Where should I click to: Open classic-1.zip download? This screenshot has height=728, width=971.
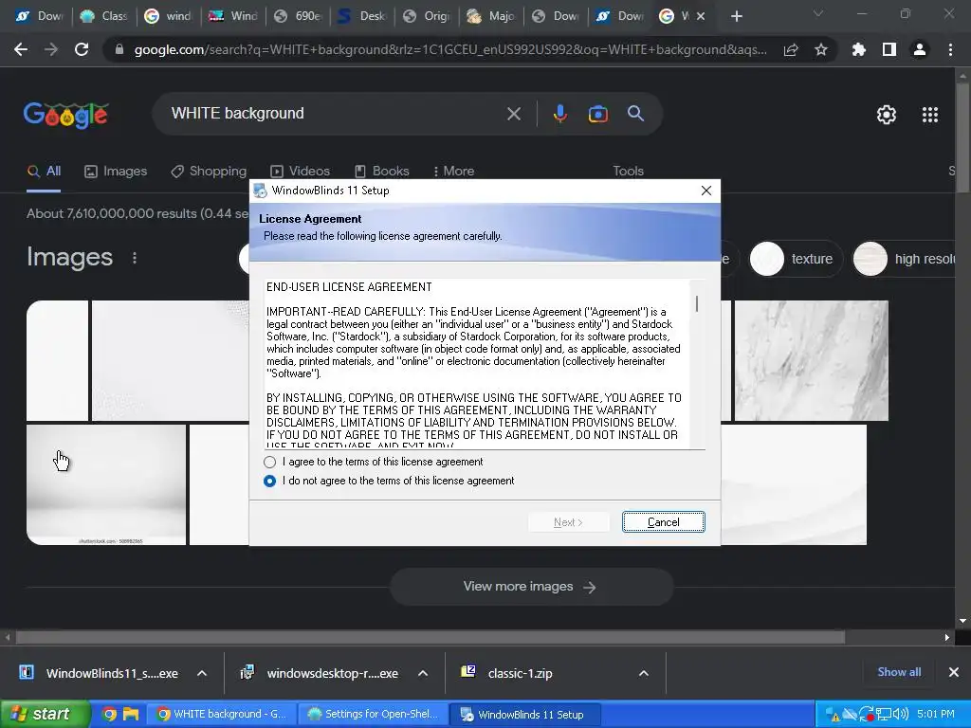pyautogui.click(x=507, y=673)
